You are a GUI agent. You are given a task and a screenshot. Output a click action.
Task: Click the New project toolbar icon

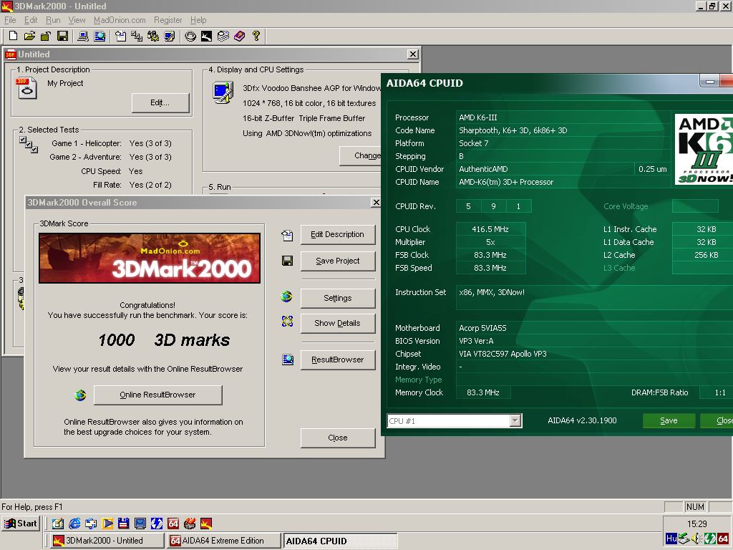(13, 36)
